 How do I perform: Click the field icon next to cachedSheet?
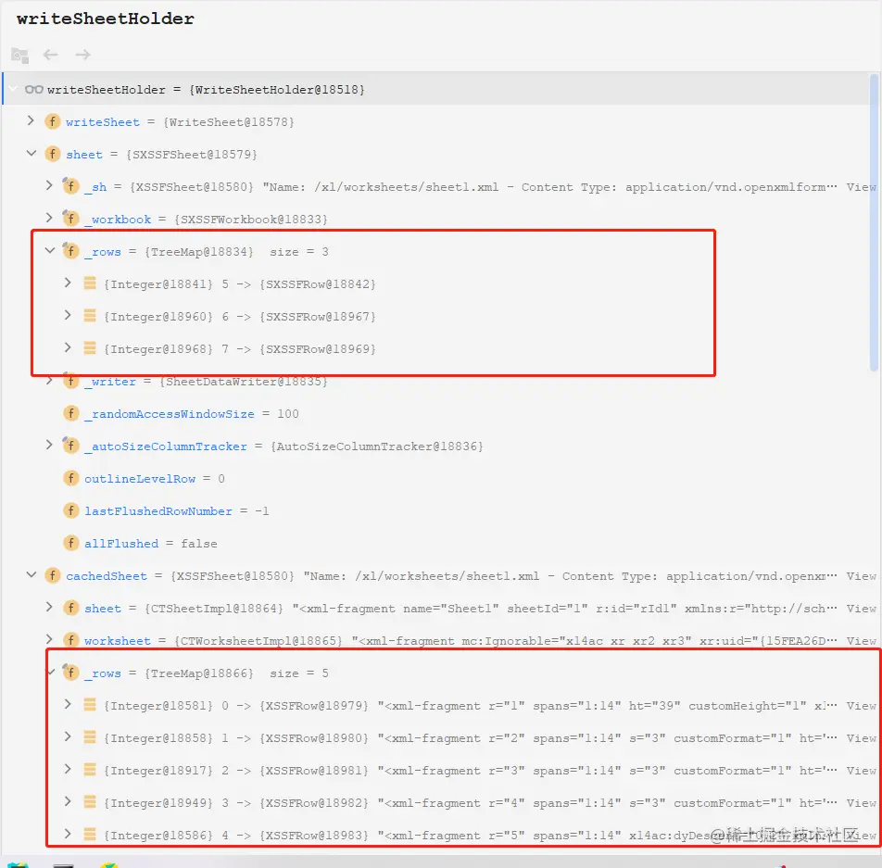pos(53,575)
